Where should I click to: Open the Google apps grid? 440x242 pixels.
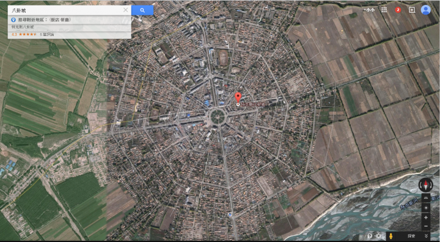coord(384,10)
